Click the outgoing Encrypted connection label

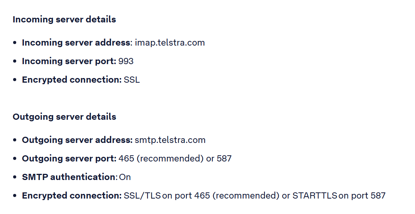click(x=71, y=196)
